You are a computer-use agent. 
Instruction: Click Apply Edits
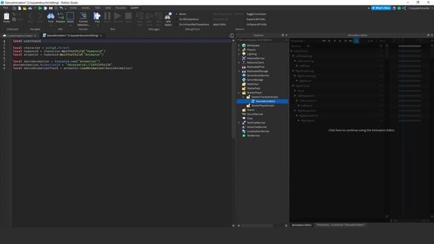point(219,24)
